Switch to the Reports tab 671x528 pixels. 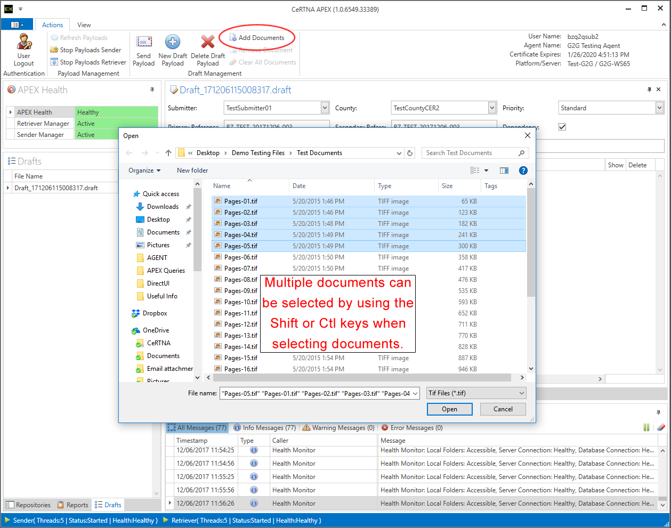coord(72,505)
